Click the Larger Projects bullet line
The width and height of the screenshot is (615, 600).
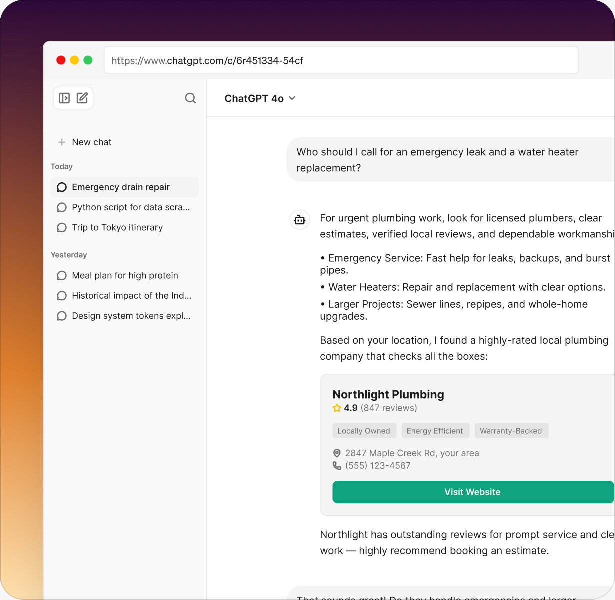pyautogui.click(x=454, y=310)
